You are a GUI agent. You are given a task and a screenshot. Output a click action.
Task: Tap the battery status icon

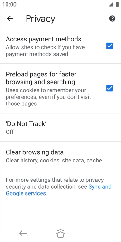(x=117, y=4)
